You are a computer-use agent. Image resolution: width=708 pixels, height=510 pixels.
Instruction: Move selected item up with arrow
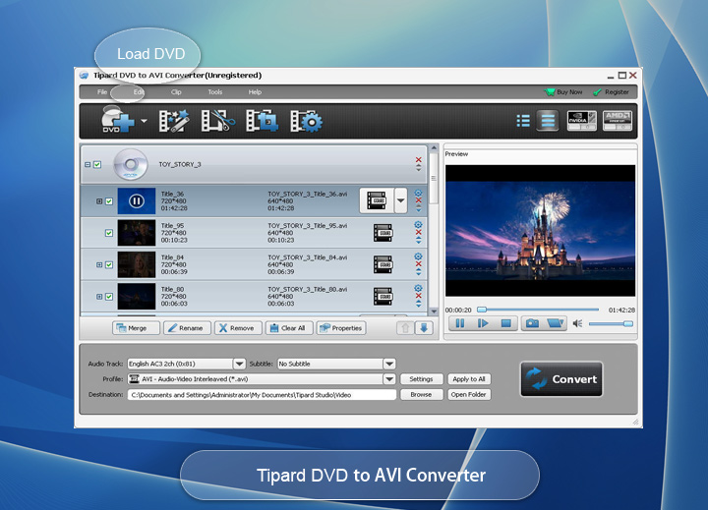coord(405,328)
